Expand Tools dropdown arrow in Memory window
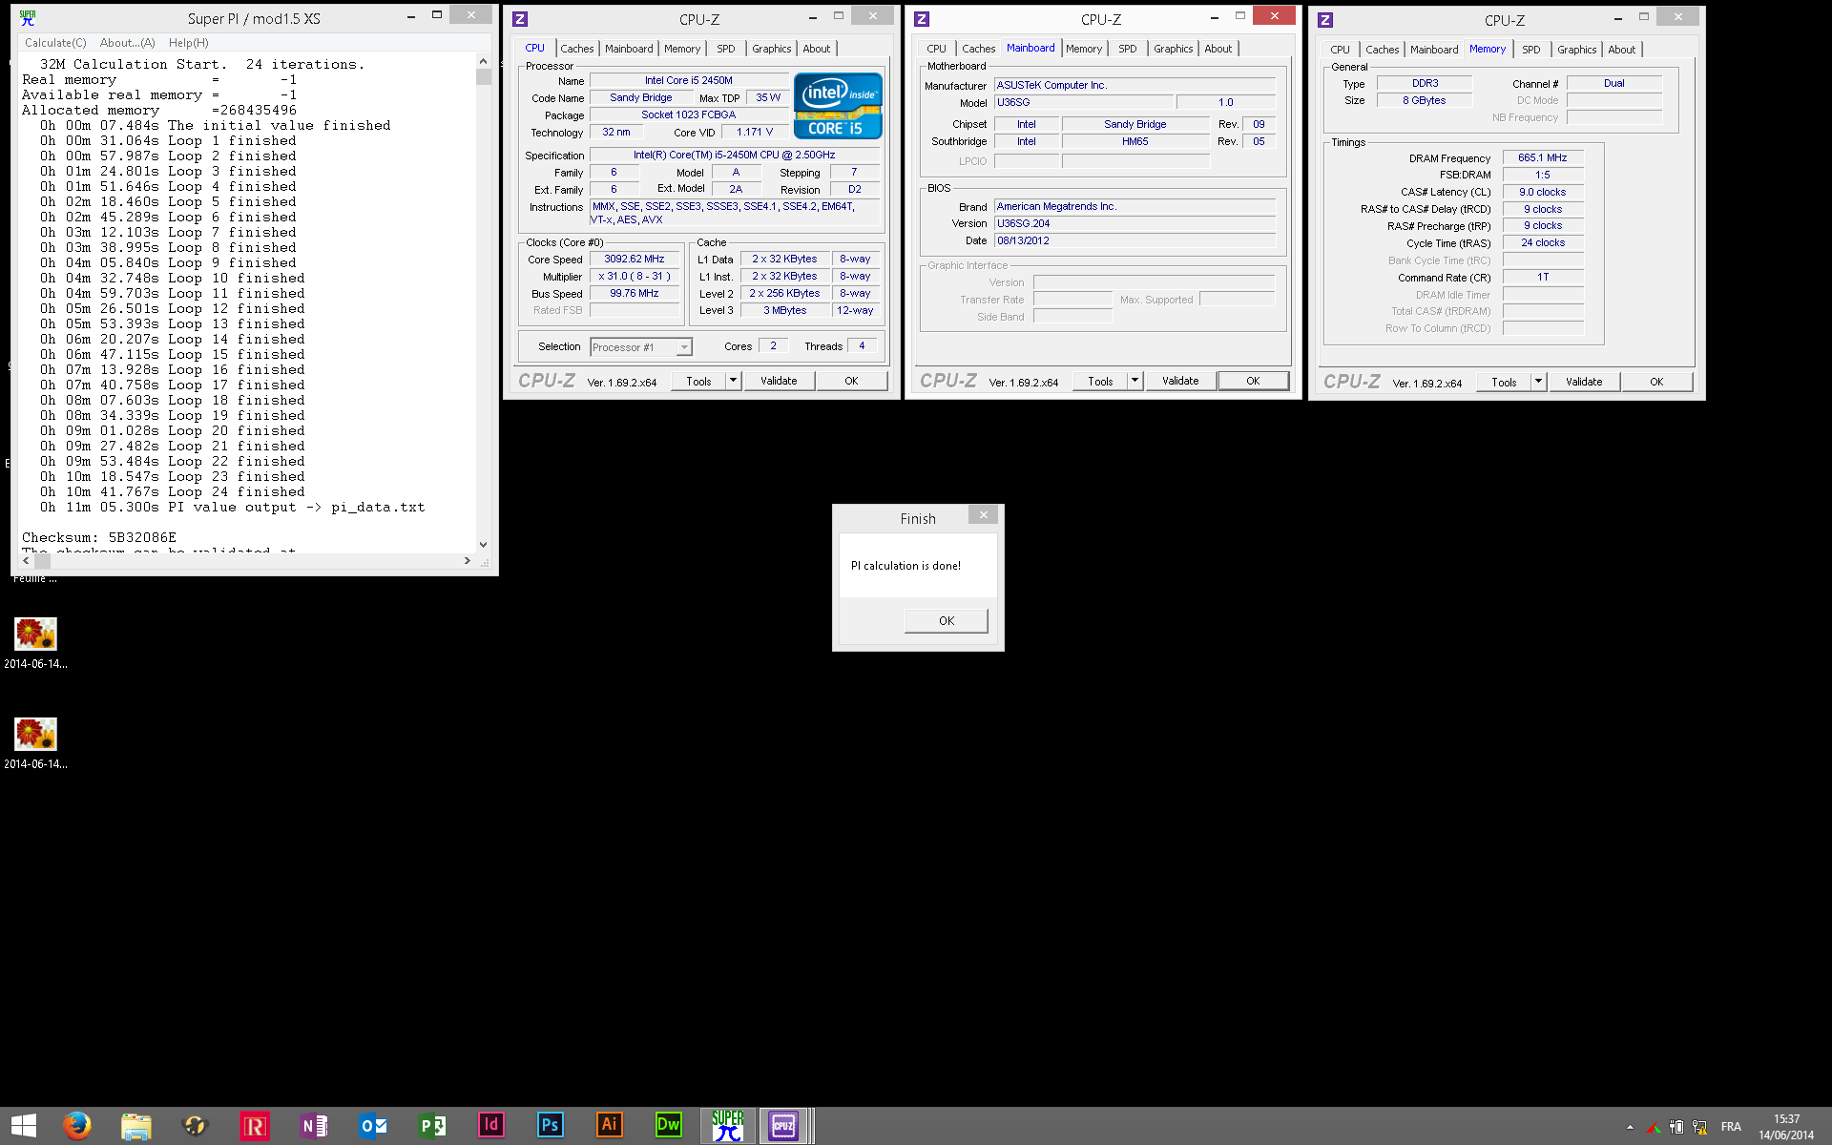This screenshot has width=1832, height=1145. (x=1538, y=382)
